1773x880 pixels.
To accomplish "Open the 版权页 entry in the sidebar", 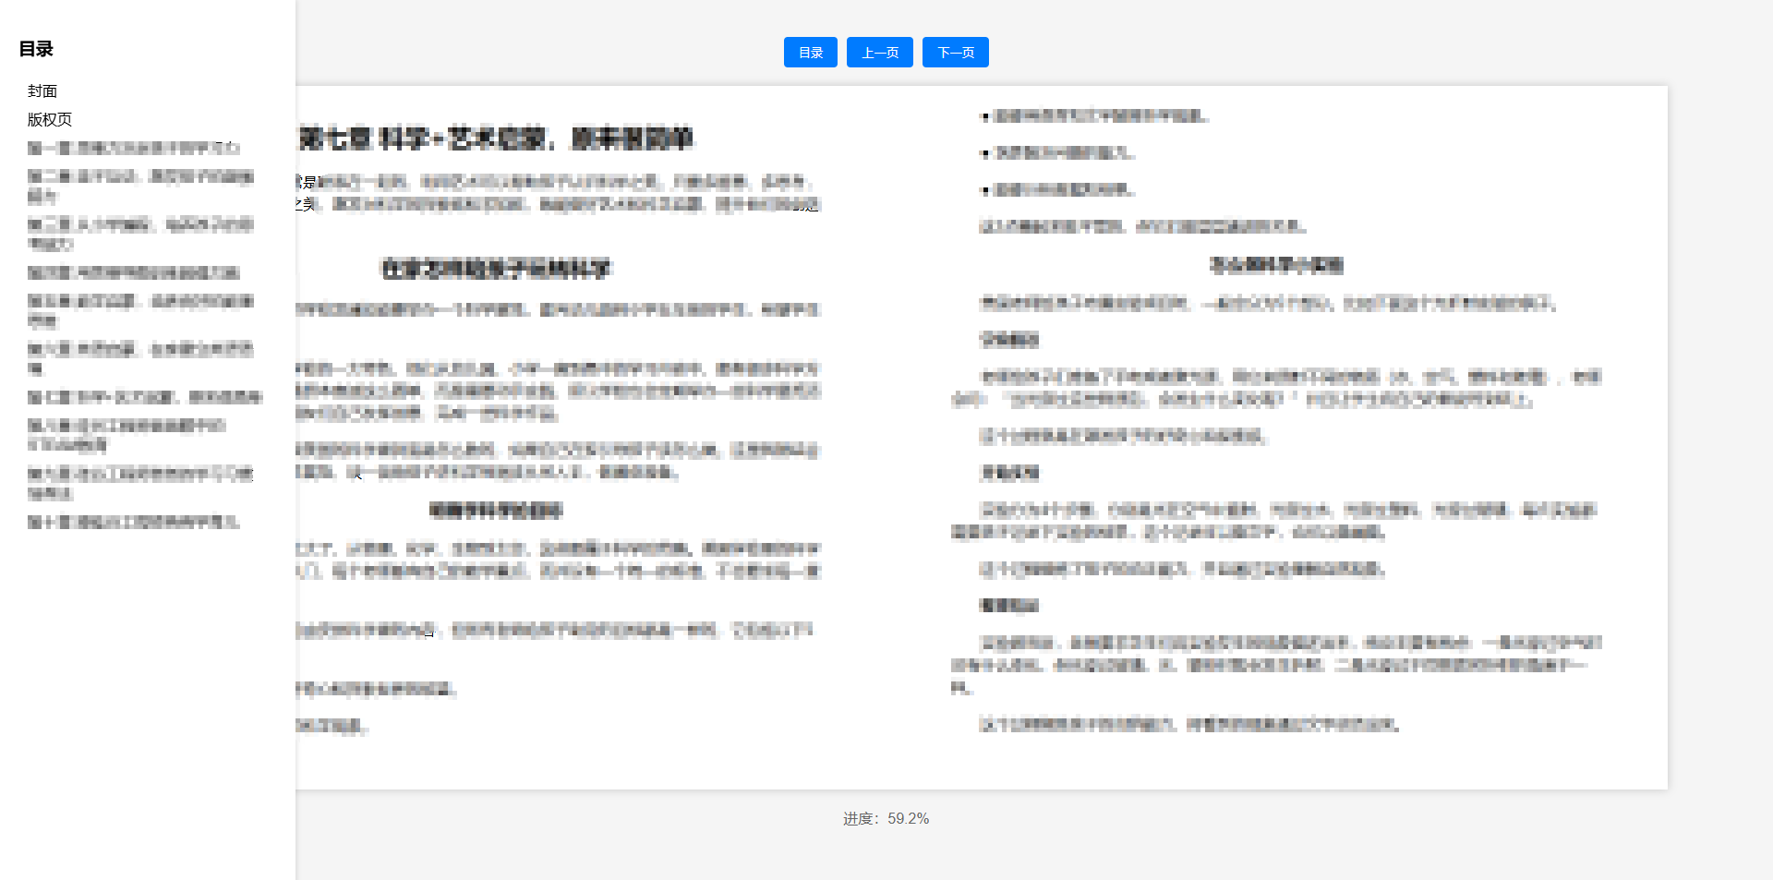I will point(48,119).
